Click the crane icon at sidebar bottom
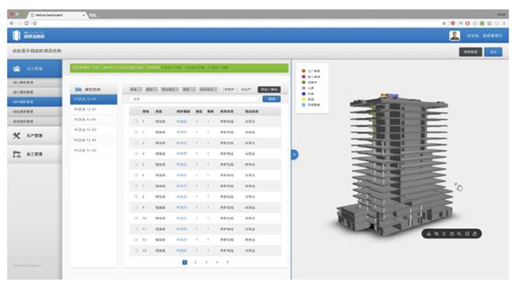Image resolution: width=516 pixels, height=287 pixels. [16, 154]
